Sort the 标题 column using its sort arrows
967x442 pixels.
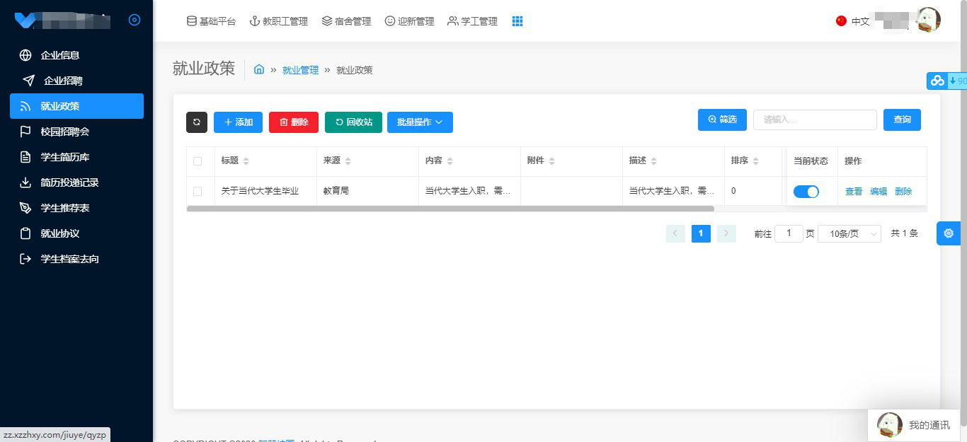coord(246,161)
